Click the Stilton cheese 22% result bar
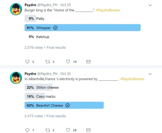162x133 pixels. (39, 87)
